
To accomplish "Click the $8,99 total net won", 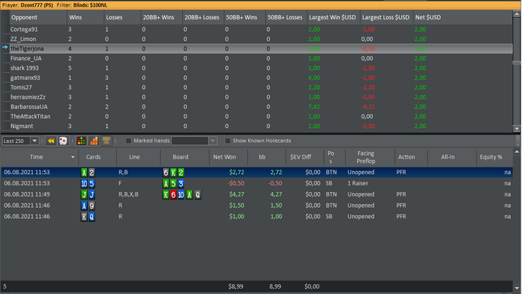I will tap(236, 287).
